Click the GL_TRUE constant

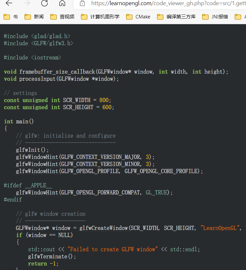[x=156, y=192]
